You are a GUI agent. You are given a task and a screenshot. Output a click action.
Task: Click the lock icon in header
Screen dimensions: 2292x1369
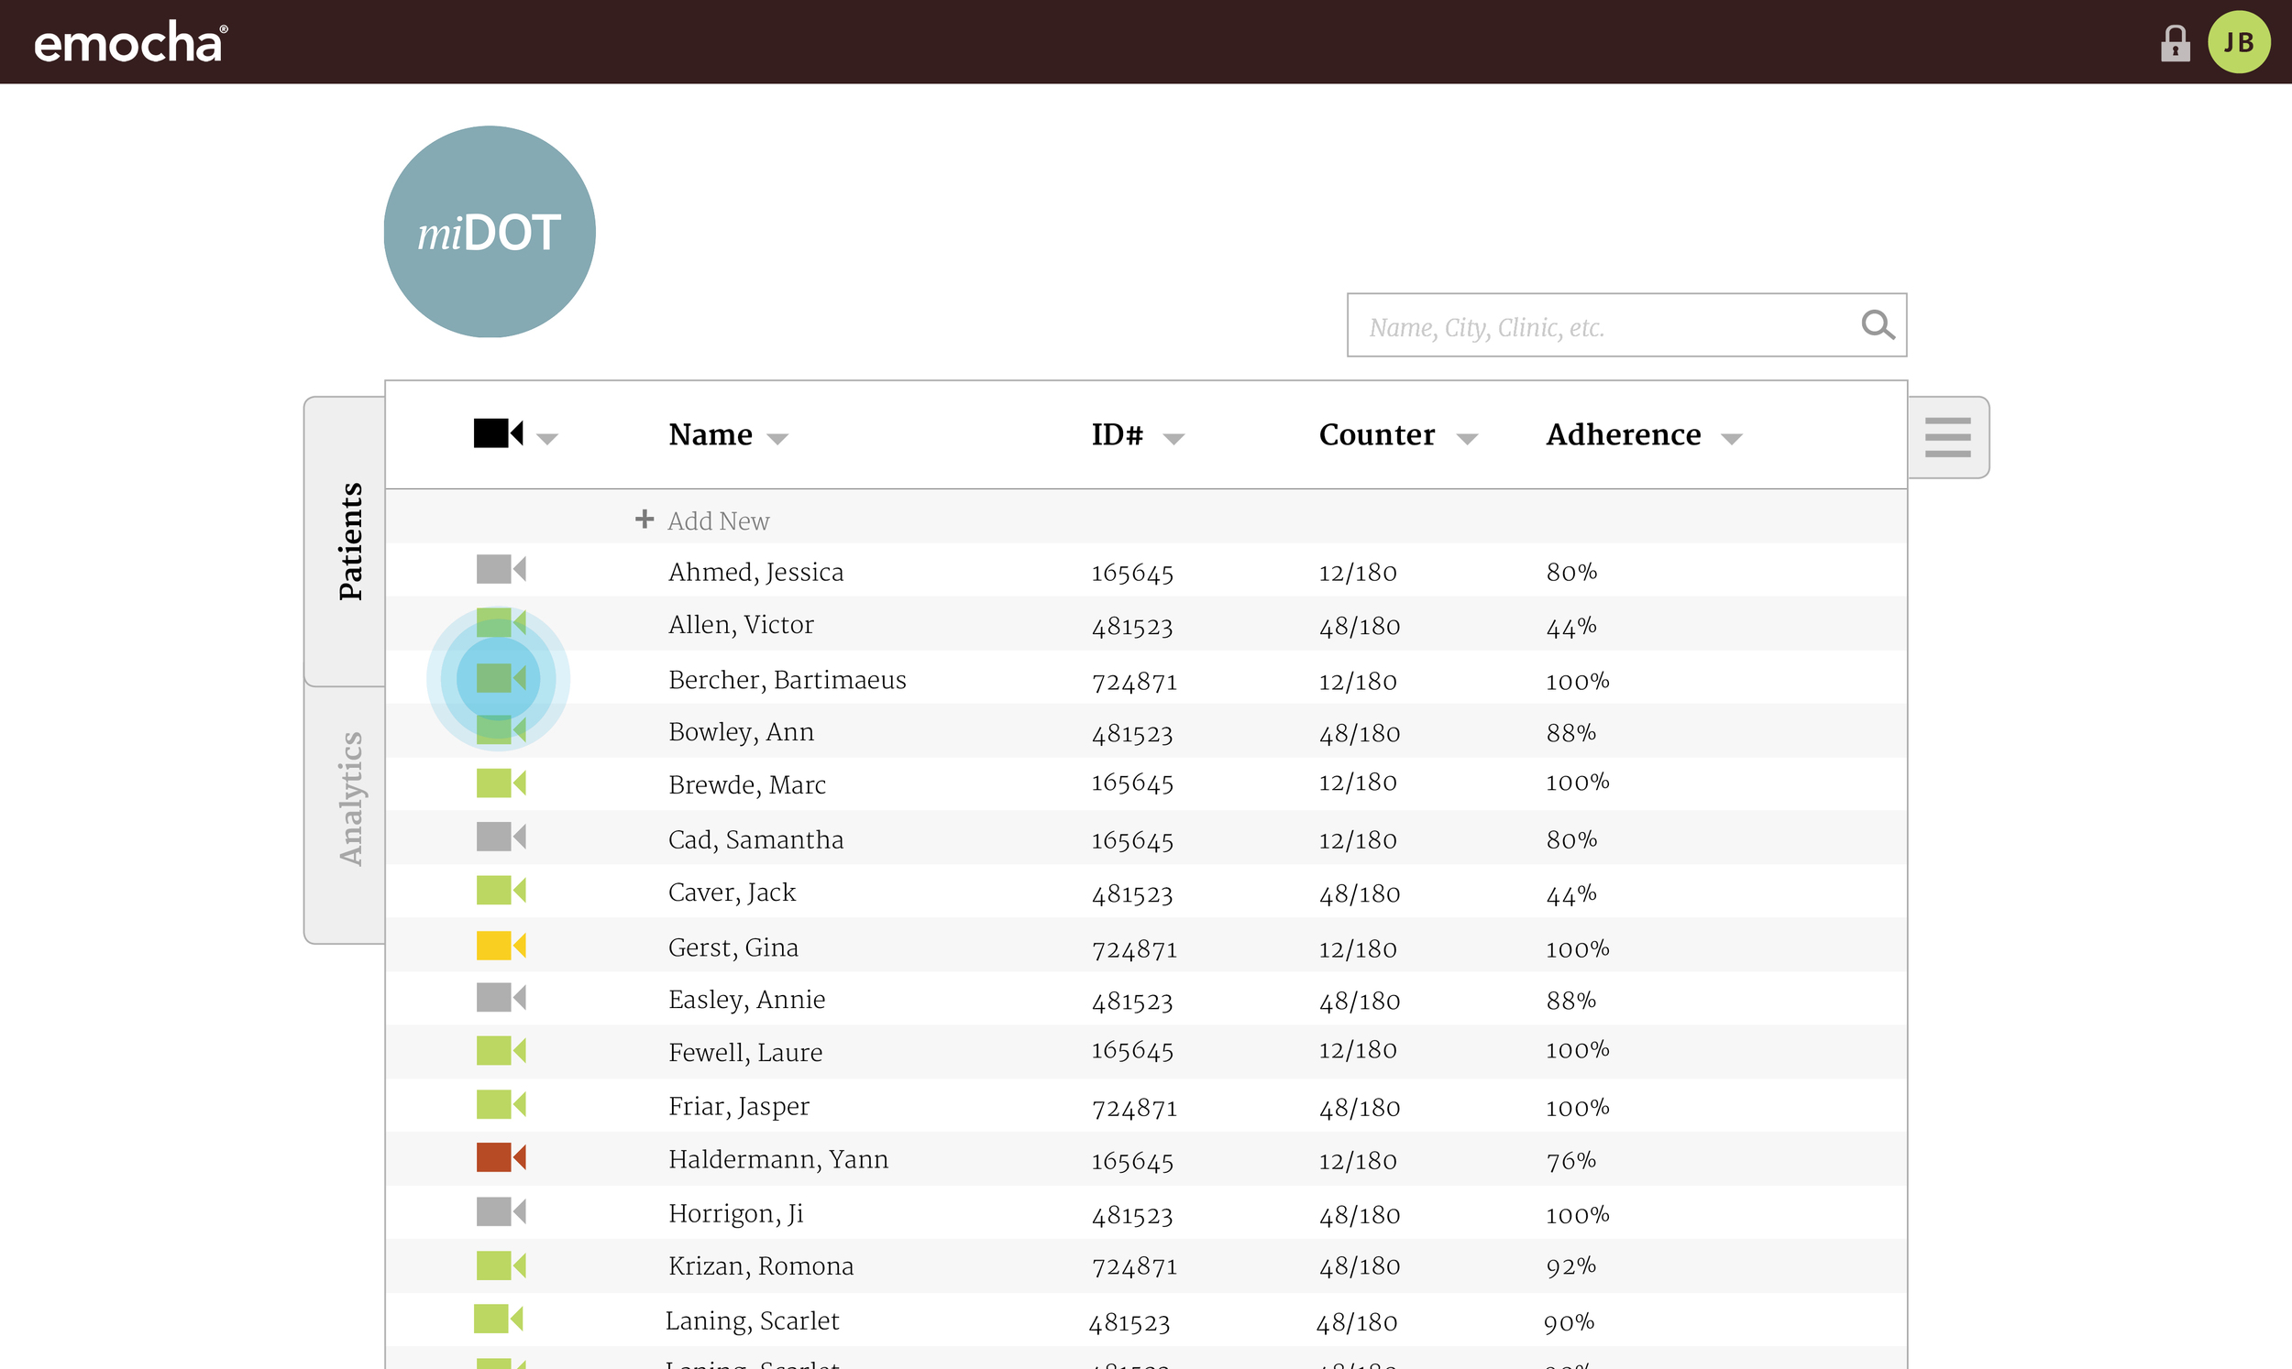click(2175, 42)
